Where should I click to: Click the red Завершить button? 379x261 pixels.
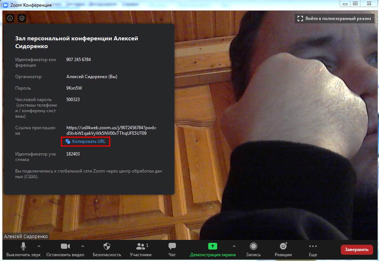tap(357, 250)
